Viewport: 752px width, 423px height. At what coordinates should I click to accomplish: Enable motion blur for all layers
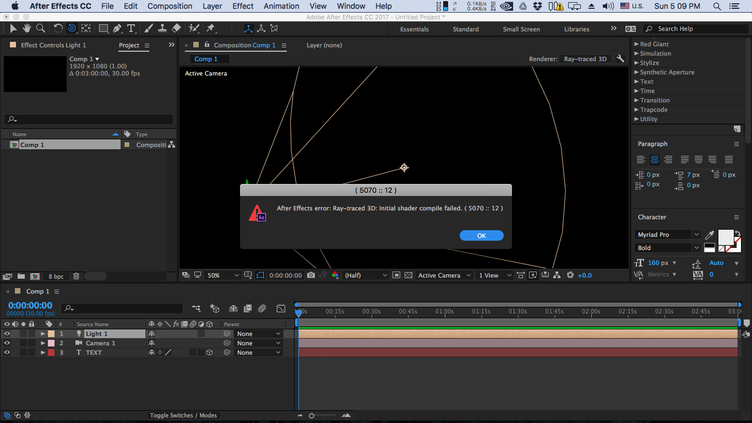coord(263,308)
